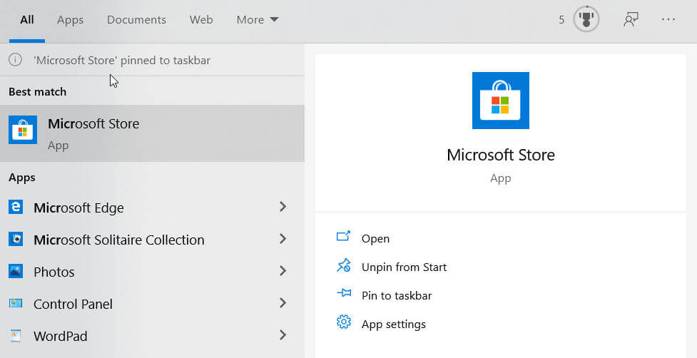Click the Unpin from Start pin icon
This screenshot has width=697, height=358.
coord(344,265)
